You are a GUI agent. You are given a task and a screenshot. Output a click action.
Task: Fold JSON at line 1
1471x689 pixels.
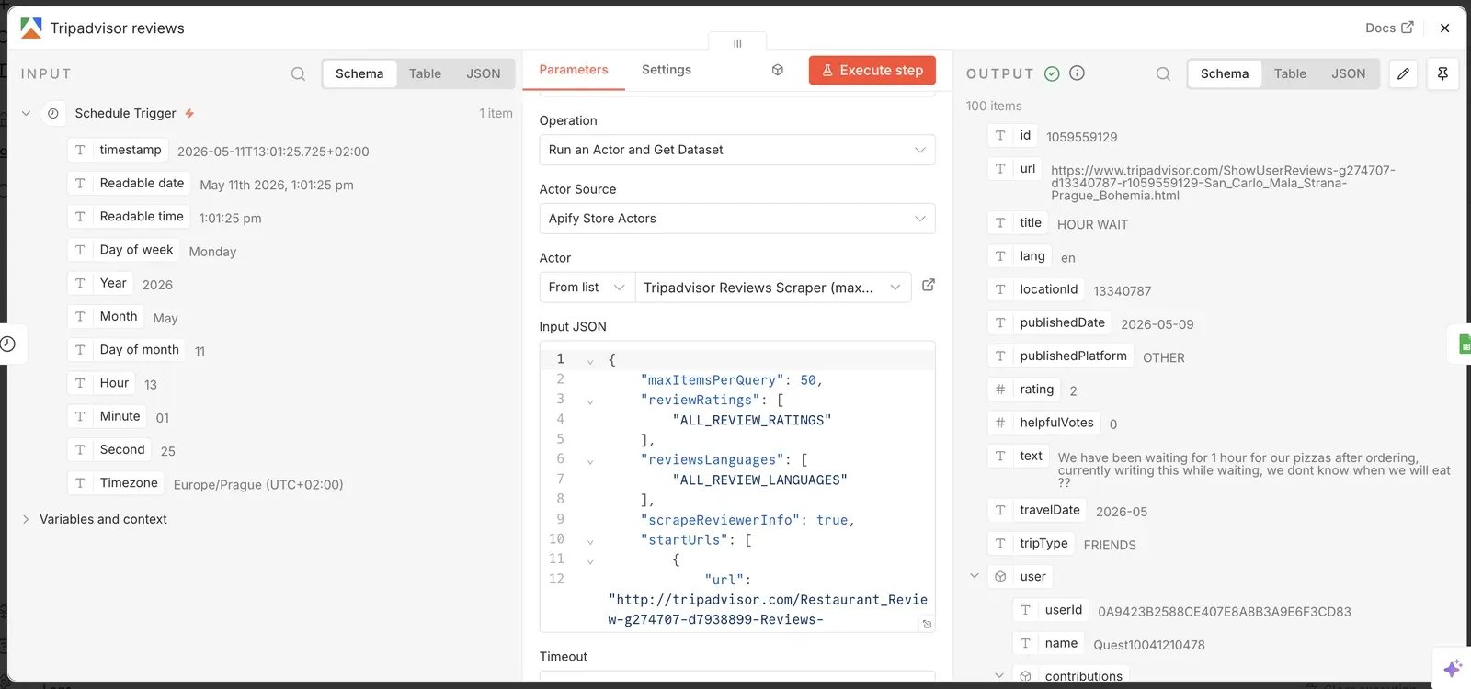[x=590, y=361]
